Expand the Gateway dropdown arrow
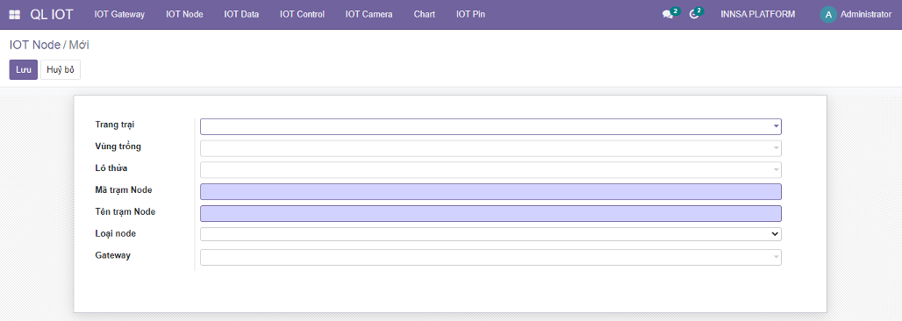Viewport: 902px width, 321px height. [x=776, y=257]
